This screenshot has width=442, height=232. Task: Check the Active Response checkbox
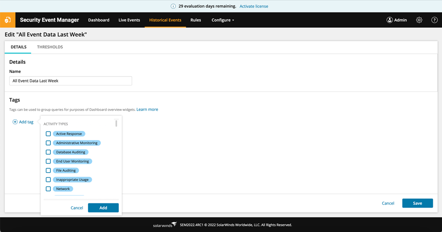48,134
